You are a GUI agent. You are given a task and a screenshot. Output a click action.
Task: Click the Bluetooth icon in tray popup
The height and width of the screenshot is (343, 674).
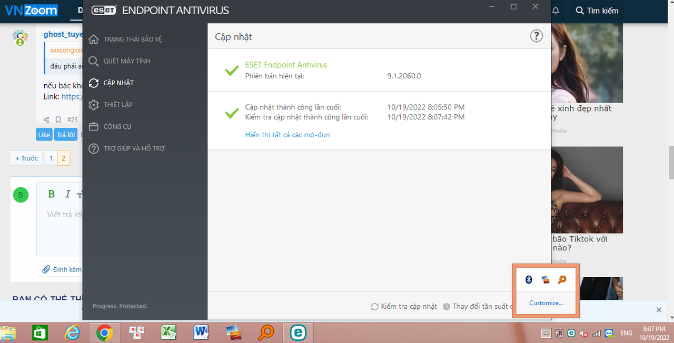click(x=530, y=279)
